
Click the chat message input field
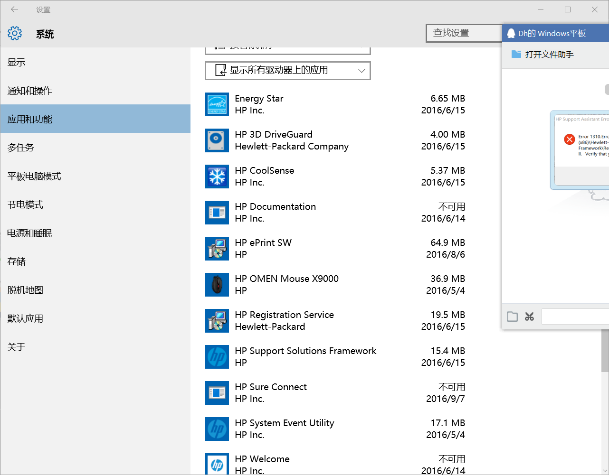click(x=575, y=317)
